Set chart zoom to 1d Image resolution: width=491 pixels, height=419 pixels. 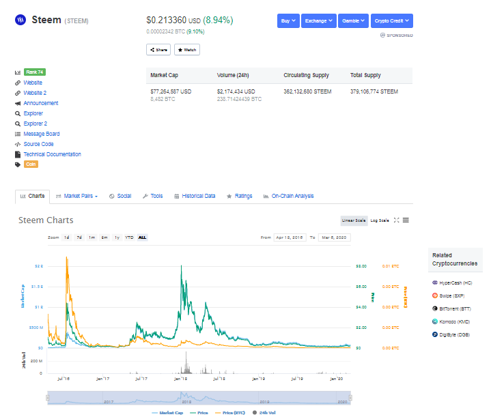pos(67,237)
